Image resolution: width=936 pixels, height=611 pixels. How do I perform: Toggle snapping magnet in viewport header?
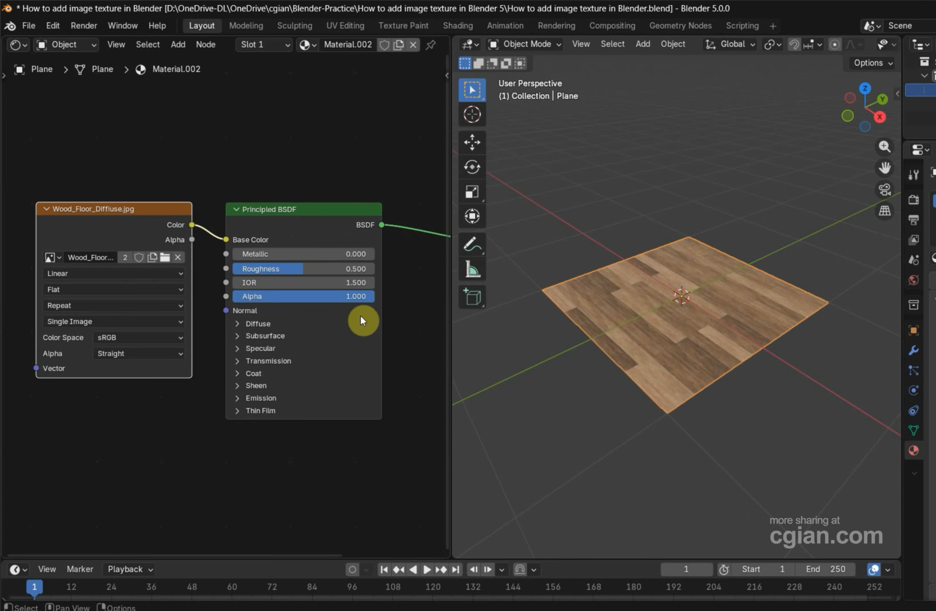click(x=794, y=44)
